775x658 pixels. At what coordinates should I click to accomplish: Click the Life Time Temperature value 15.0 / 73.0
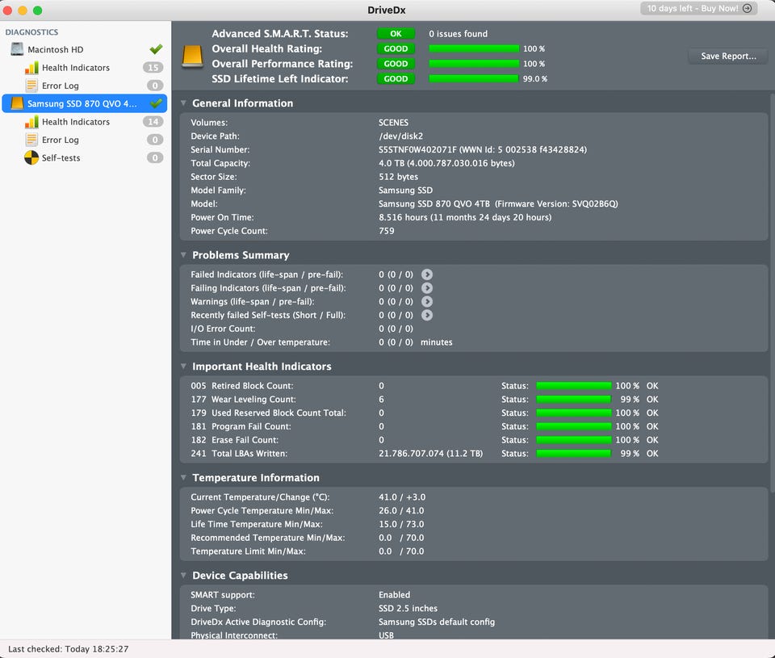401,524
